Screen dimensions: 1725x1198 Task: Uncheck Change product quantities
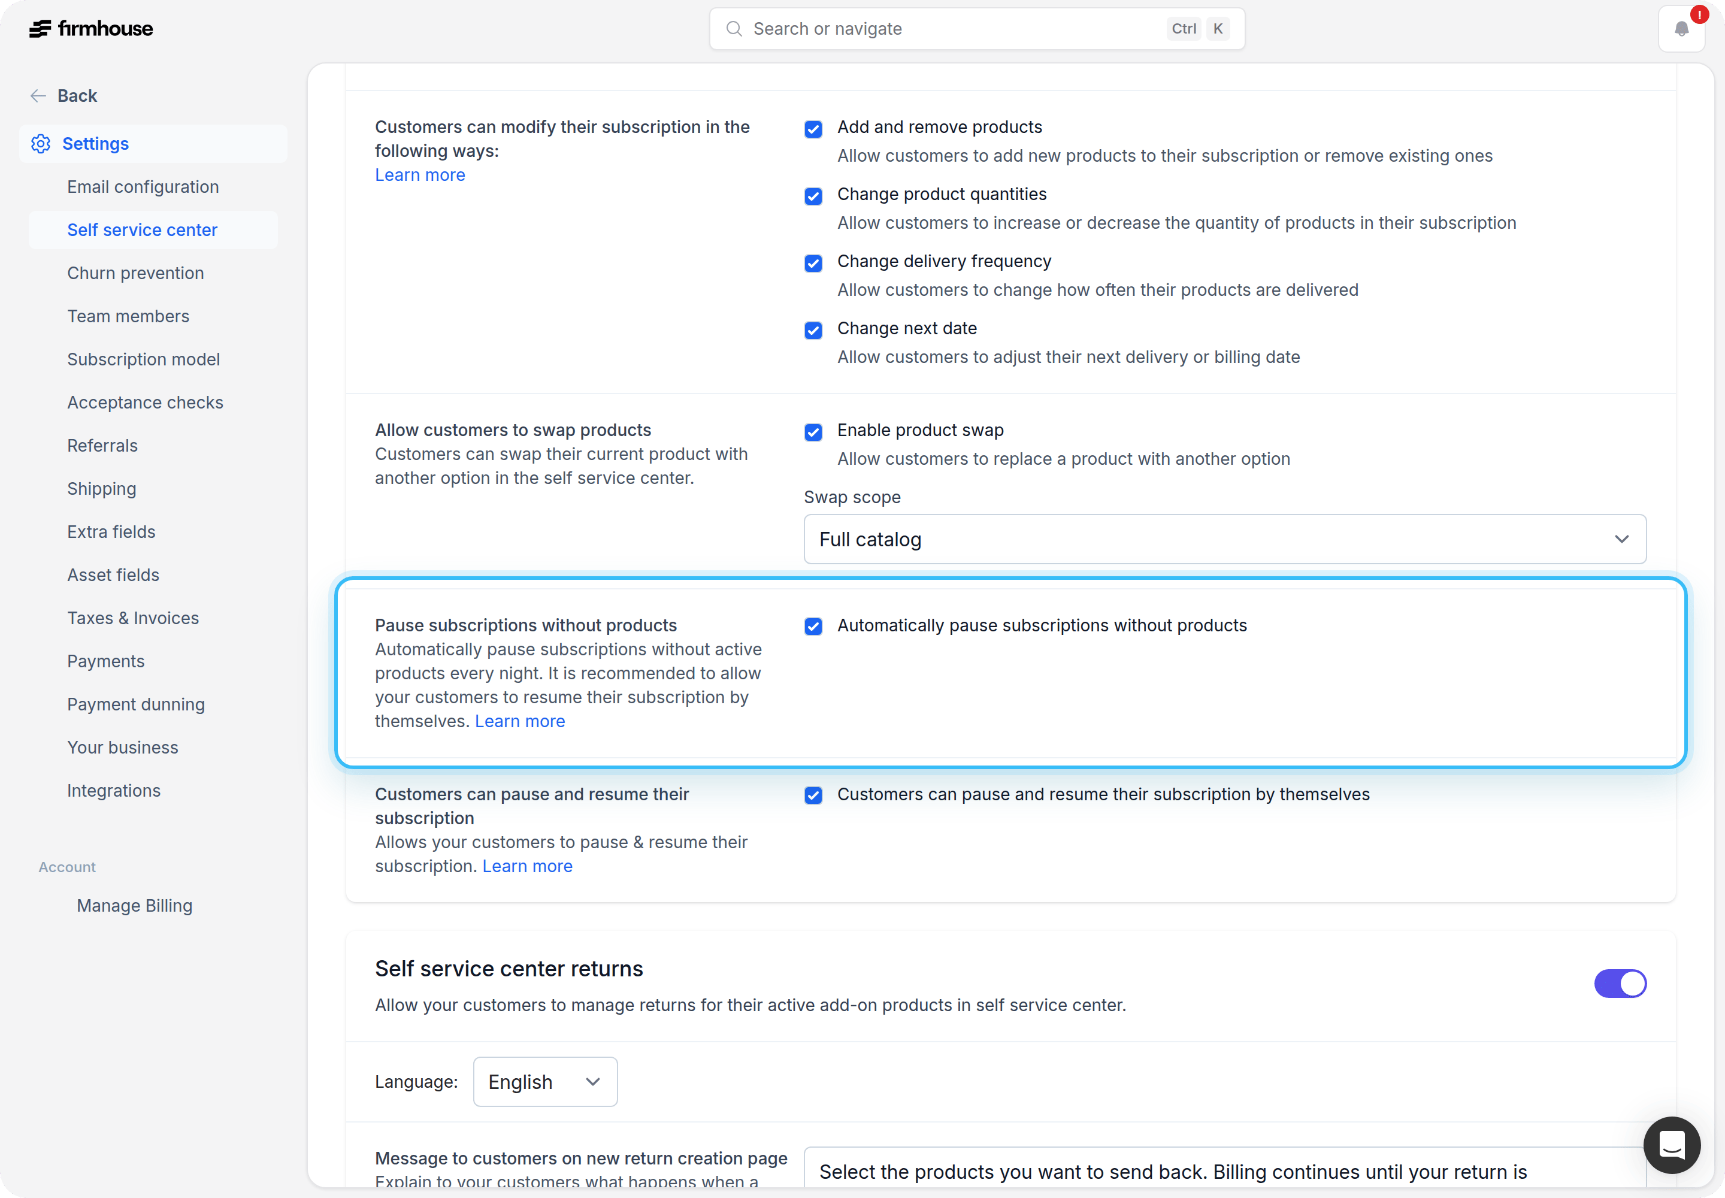pos(813,196)
